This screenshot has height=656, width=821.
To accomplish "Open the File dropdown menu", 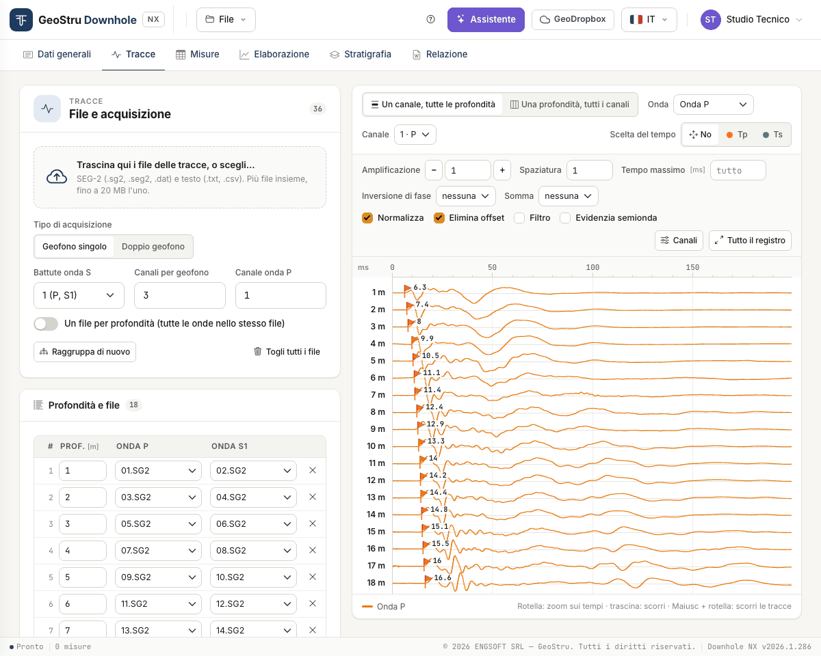I will 226,20.
